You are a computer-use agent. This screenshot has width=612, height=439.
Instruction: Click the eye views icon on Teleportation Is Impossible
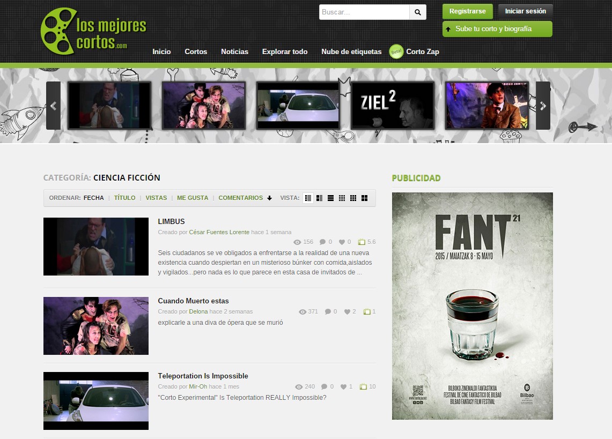299,387
